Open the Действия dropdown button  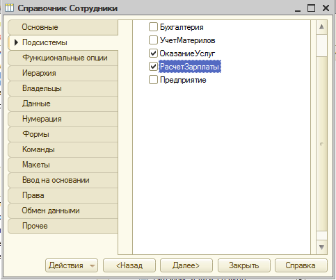(72, 265)
